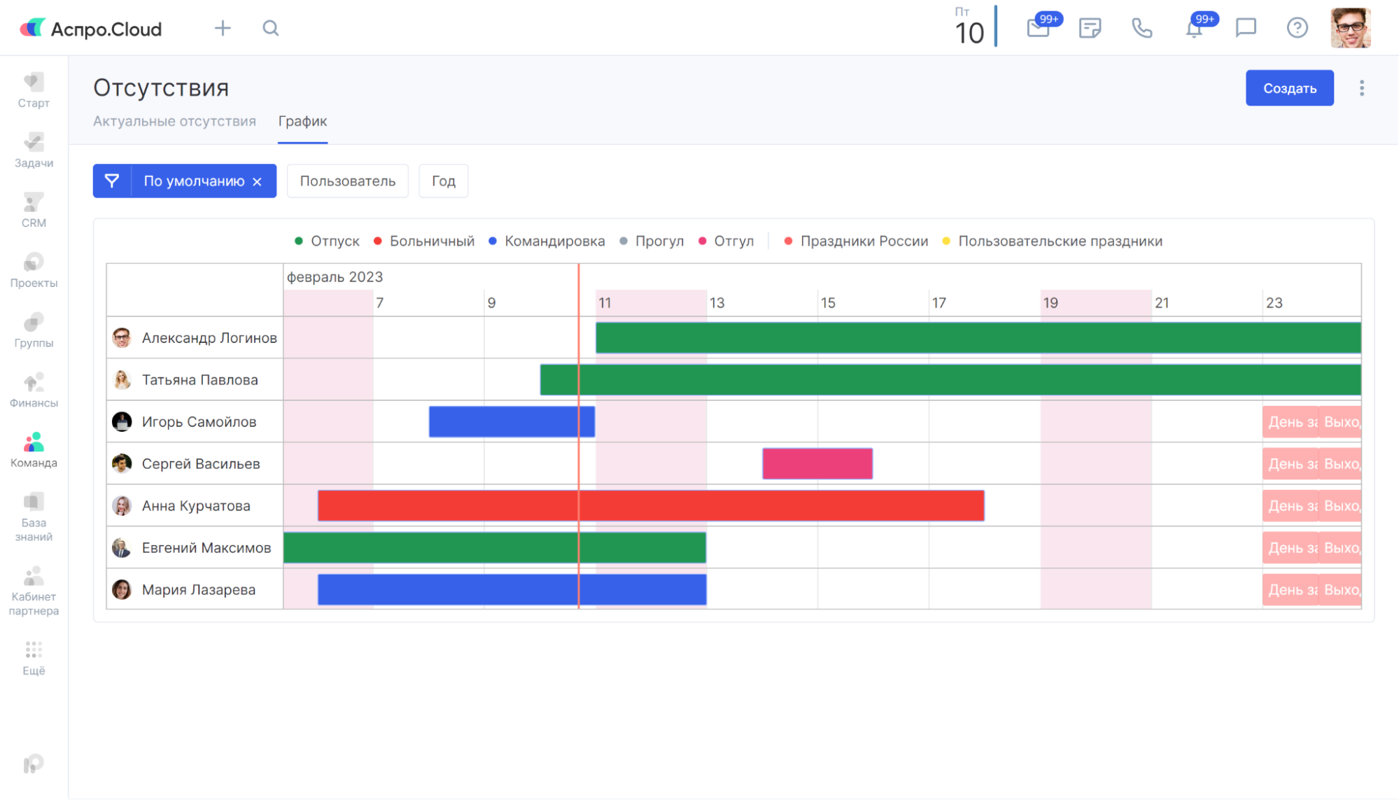Open the Год filter dropdown
Image resolution: width=1399 pixels, height=800 pixels.
(x=443, y=181)
